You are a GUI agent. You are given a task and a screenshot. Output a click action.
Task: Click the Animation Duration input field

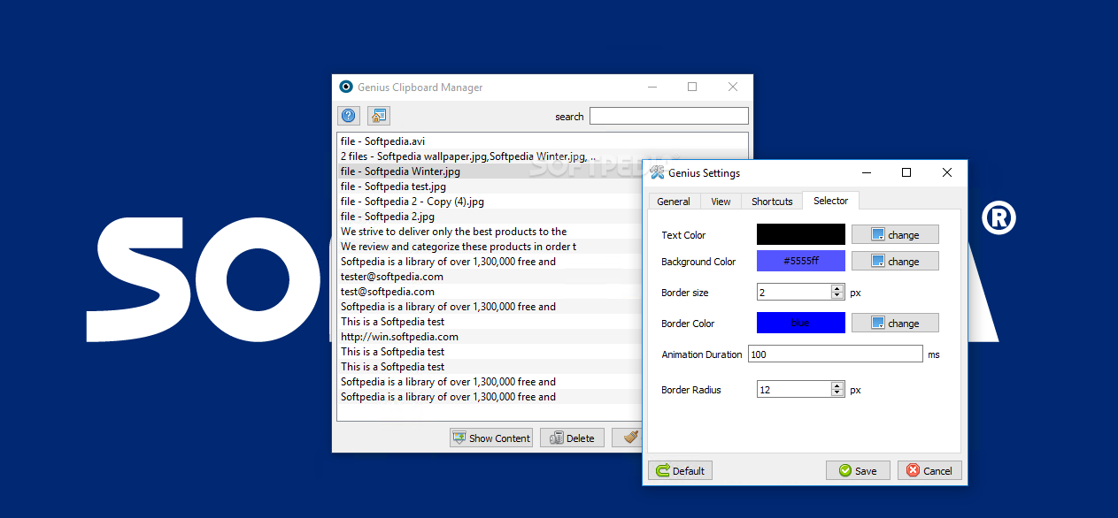[836, 354]
